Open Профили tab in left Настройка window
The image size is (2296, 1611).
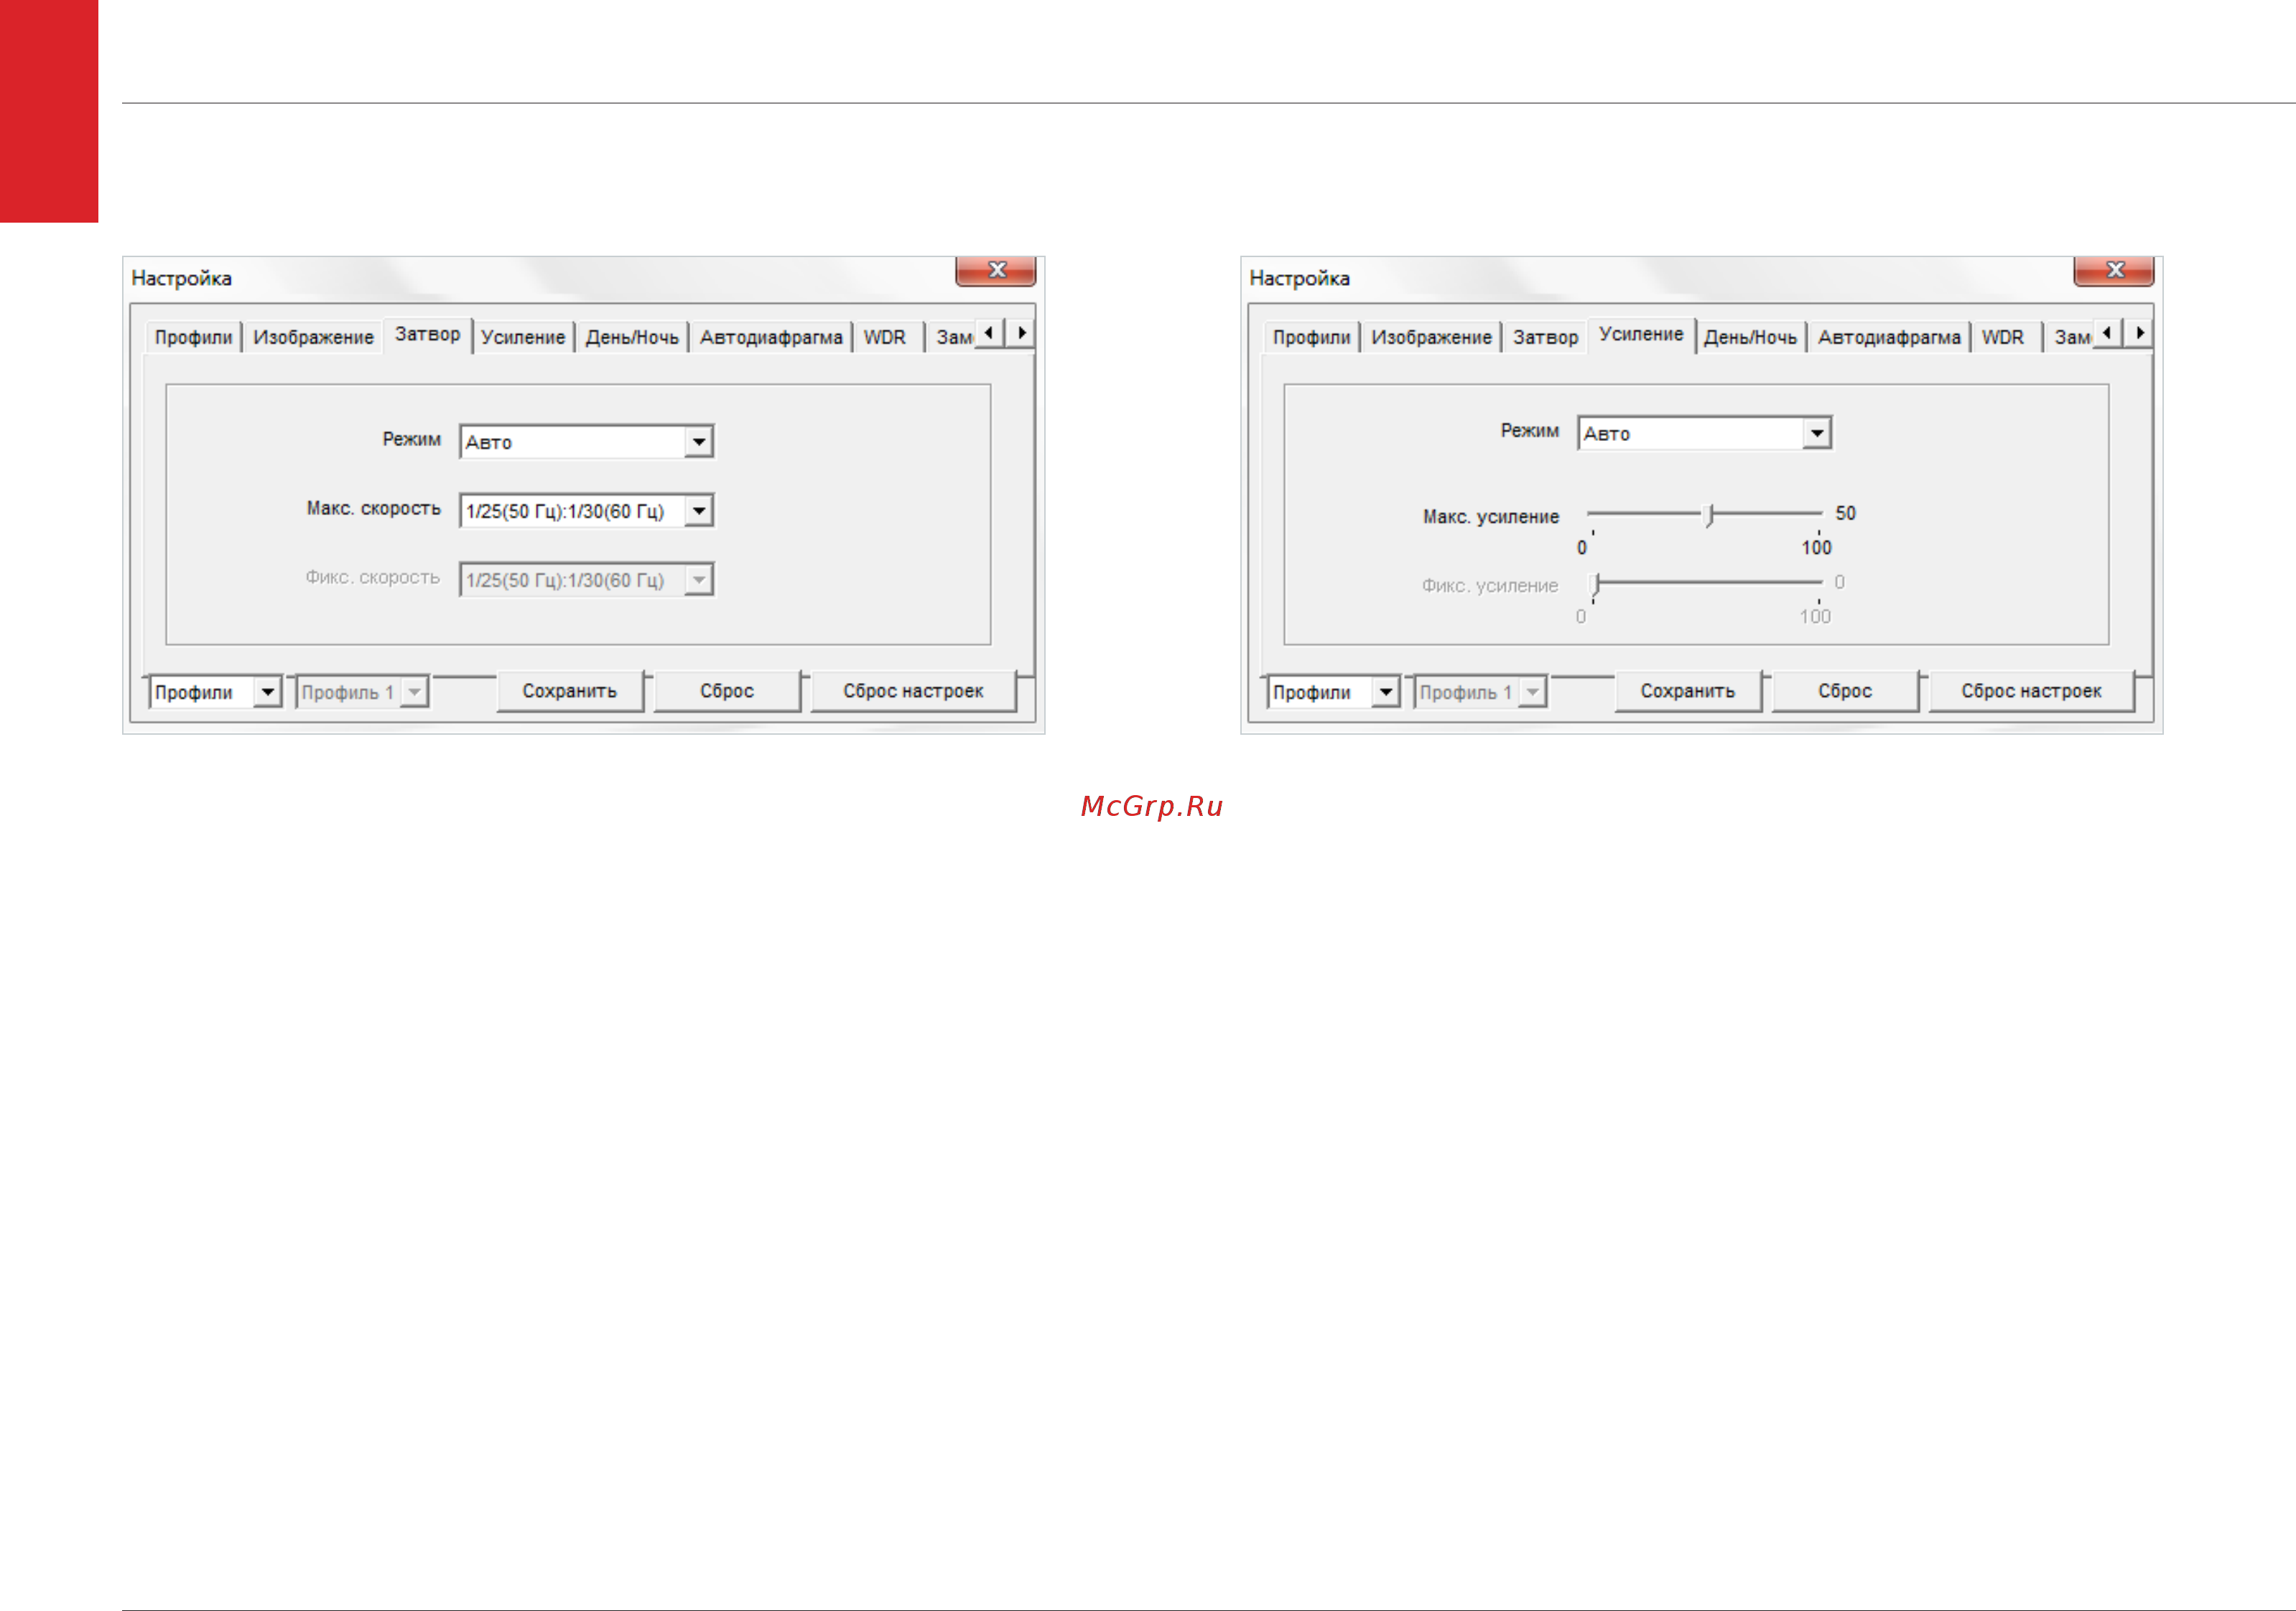pos(193,338)
